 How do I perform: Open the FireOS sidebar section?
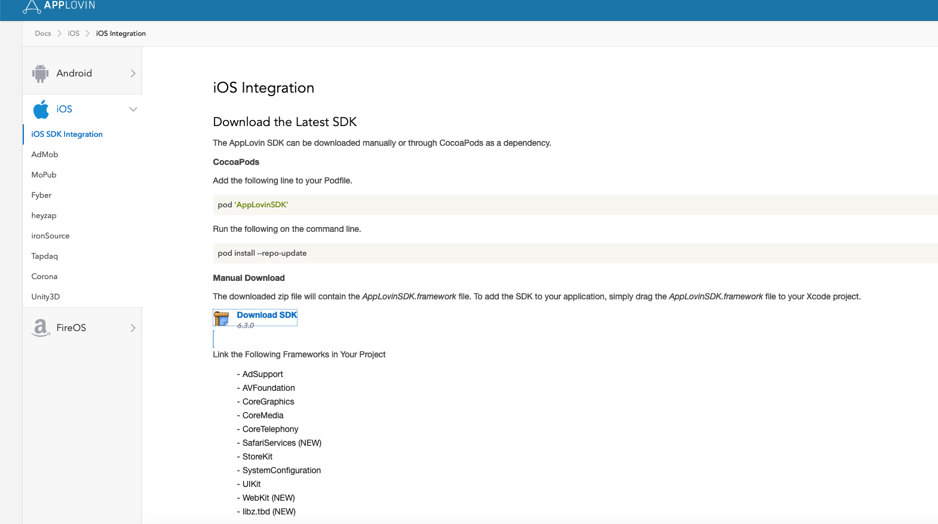point(82,328)
